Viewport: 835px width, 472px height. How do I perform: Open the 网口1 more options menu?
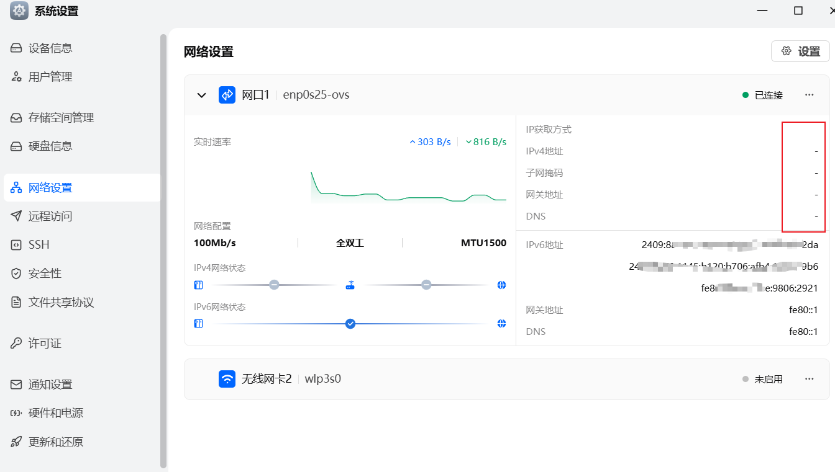(x=809, y=95)
